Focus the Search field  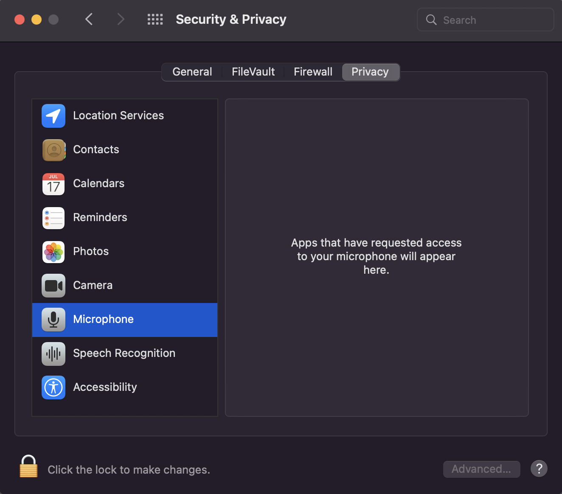tap(486, 20)
